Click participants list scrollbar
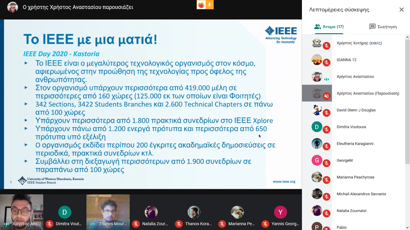Screen dimensions: 410x230 pos(407,102)
